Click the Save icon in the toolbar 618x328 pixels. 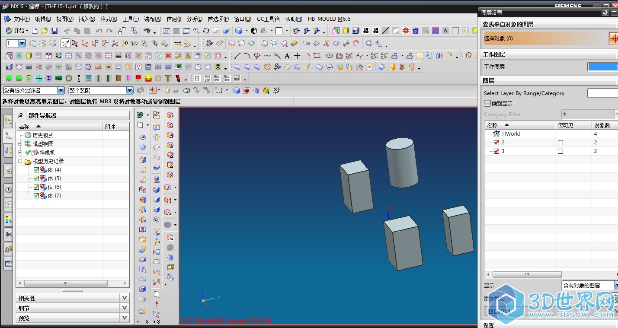tap(54, 31)
